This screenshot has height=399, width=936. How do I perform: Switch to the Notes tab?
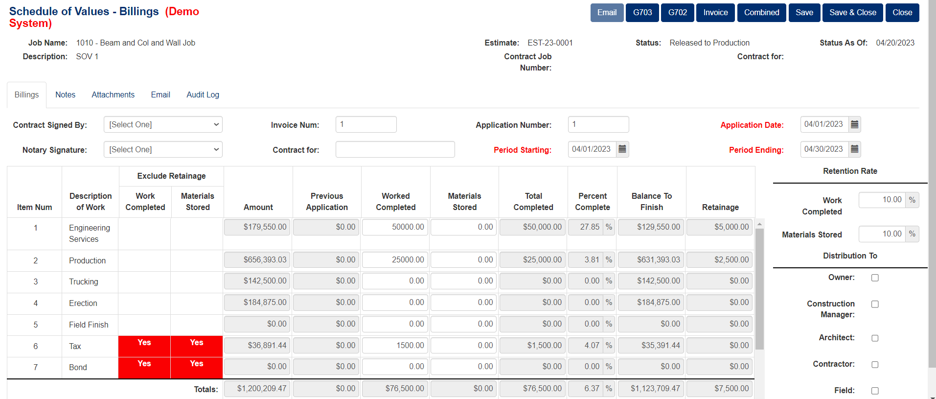click(65, 94)
